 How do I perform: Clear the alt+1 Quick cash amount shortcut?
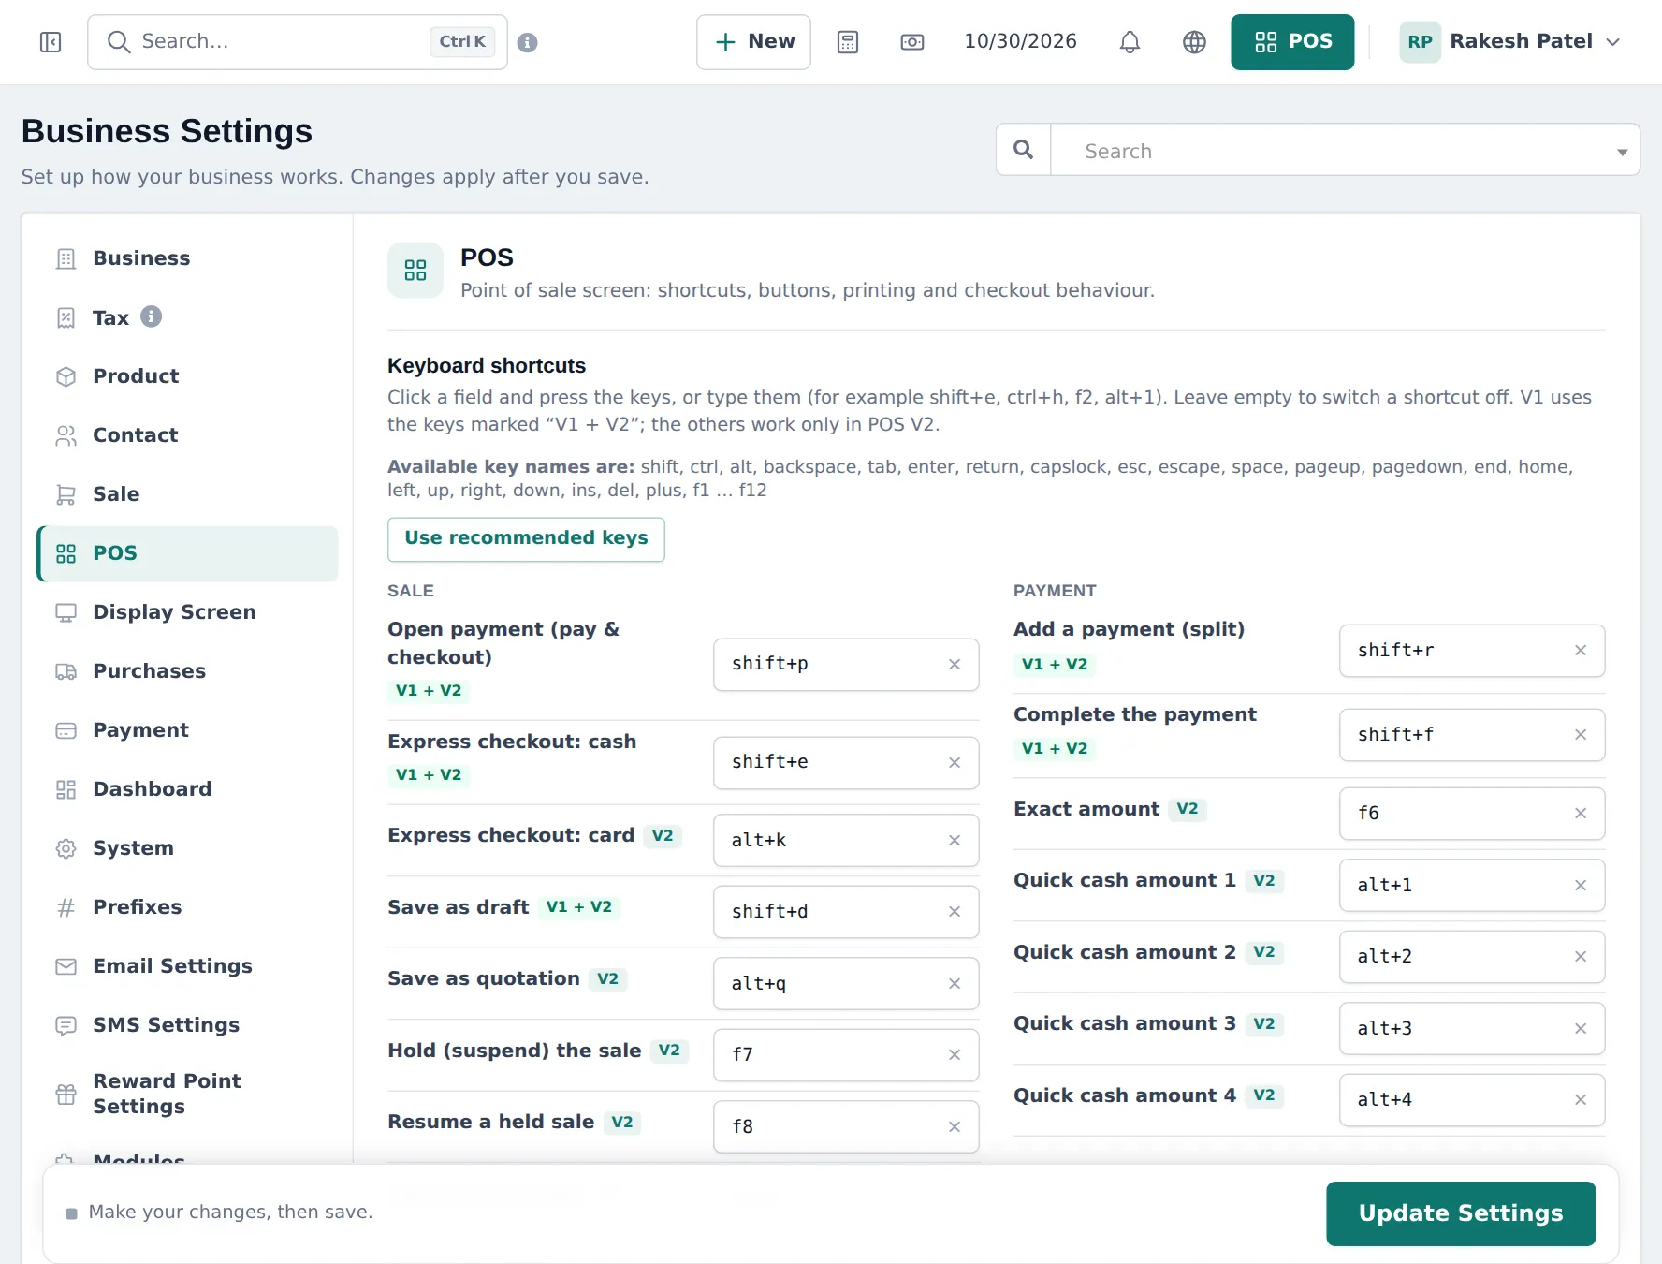[x=1581, y=885]
